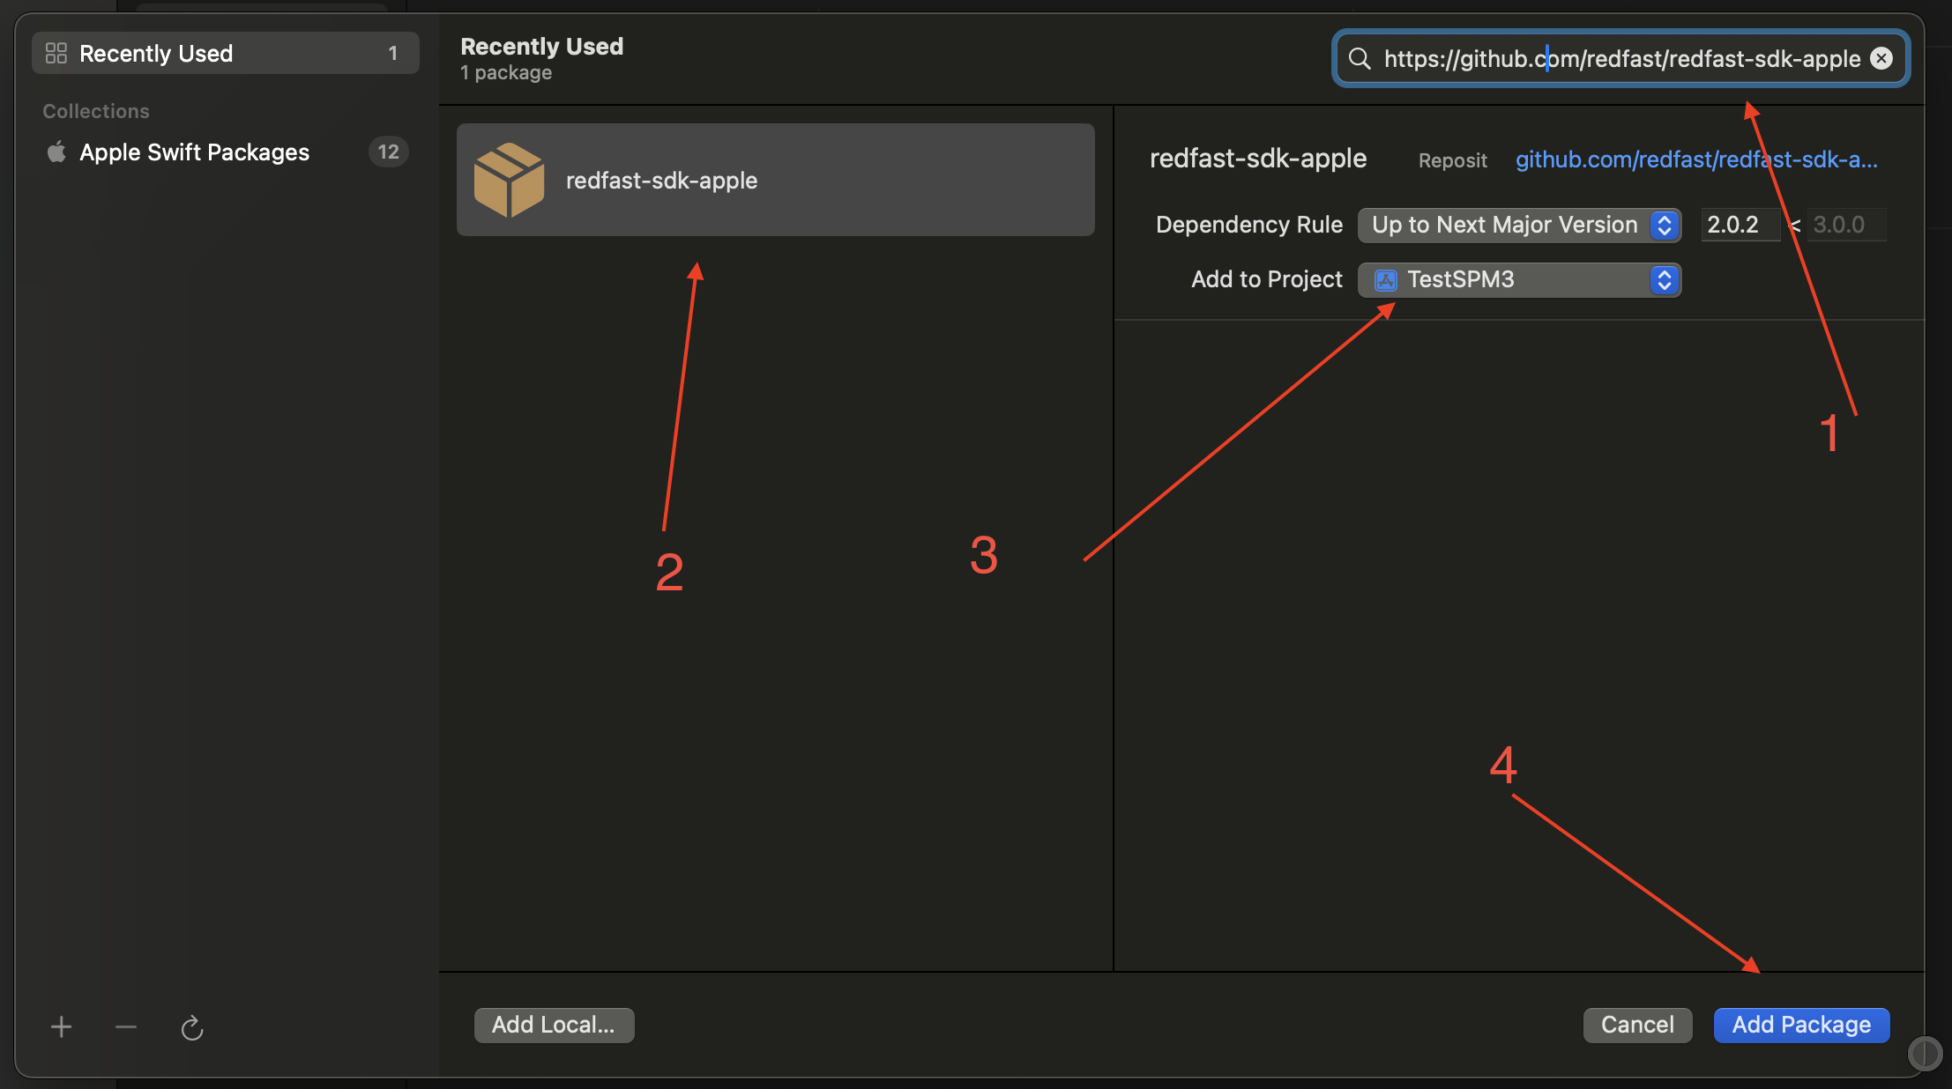The width and height of the screenshot is (1952, 1089).
Task: Open the github.com/redfast repository link
Action: point(1696,159)
